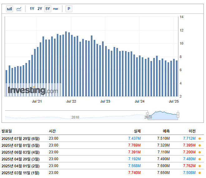The width and height of the screenshot is (206, 178).
Task: Click importance dot in 07월 29일 row
Action: (x=199, y=139)
